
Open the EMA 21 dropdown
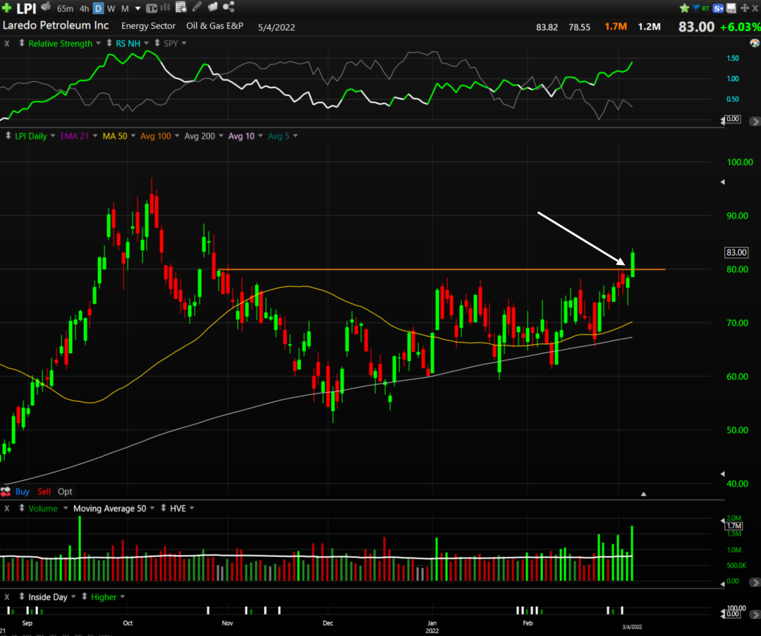(95, 136)
